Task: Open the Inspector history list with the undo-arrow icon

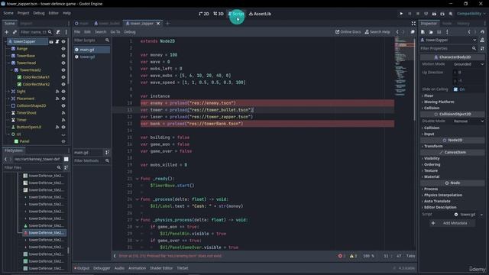Action: 482,32
